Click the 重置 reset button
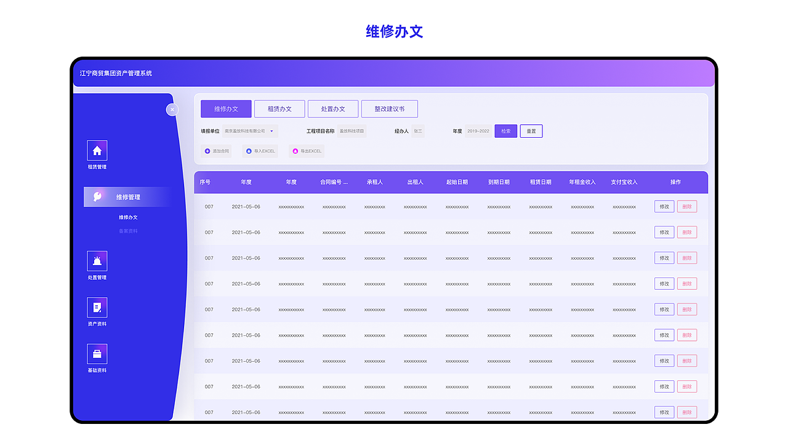 coord(531,131)
